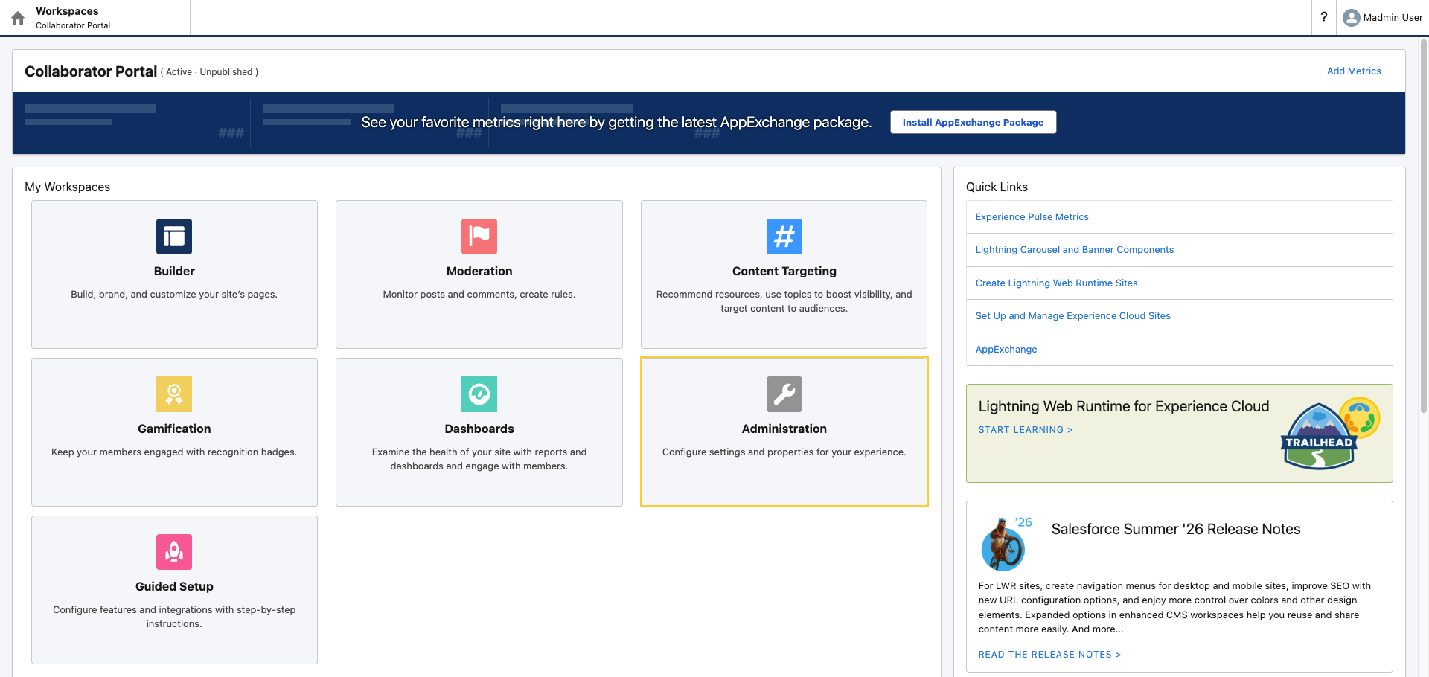Open the Builder workspace icon
The width and height of the screenshot is (1429, 677).
click(x=174, y=237)
